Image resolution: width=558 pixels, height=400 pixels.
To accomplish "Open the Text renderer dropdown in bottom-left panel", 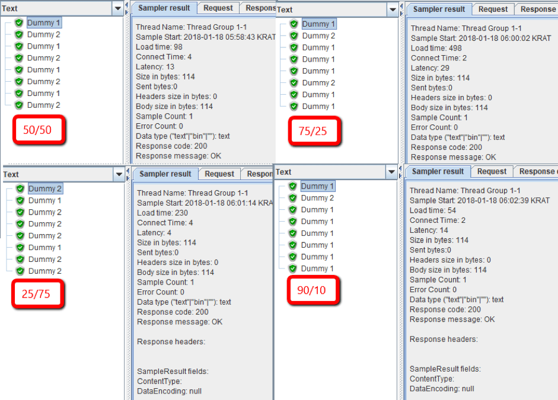I will point(119,175).
